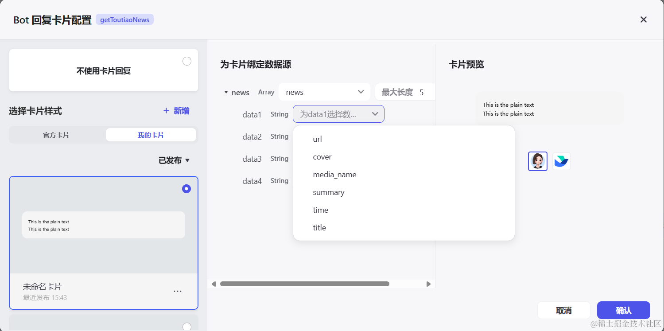Choose media_name from the dropdown list
664x331 pixels.
pos(404,175)
